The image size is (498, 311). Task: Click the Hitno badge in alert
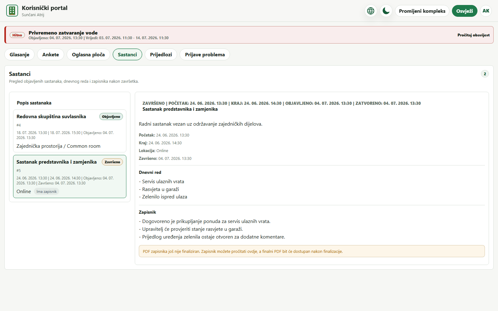17,35
